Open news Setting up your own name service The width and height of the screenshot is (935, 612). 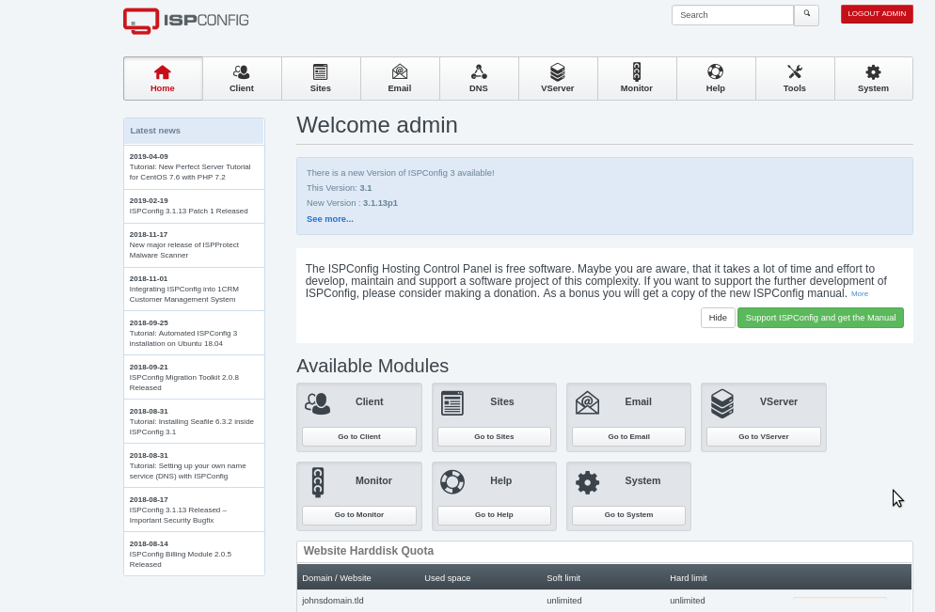click(x=194, y=465)
